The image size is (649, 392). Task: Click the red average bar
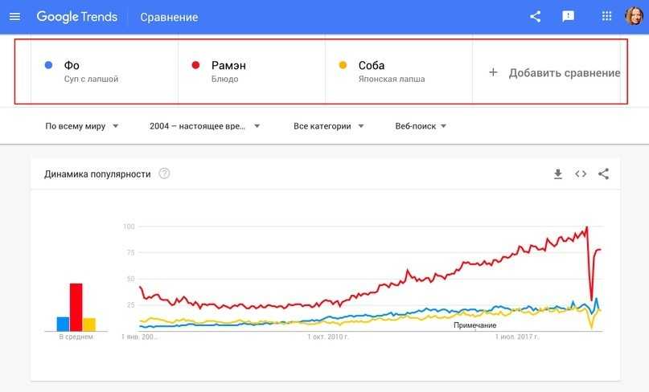coord(76,307)
